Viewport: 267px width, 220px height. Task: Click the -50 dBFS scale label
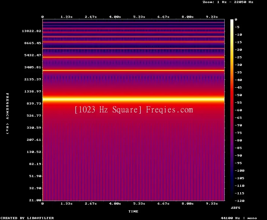click(238, 95)
